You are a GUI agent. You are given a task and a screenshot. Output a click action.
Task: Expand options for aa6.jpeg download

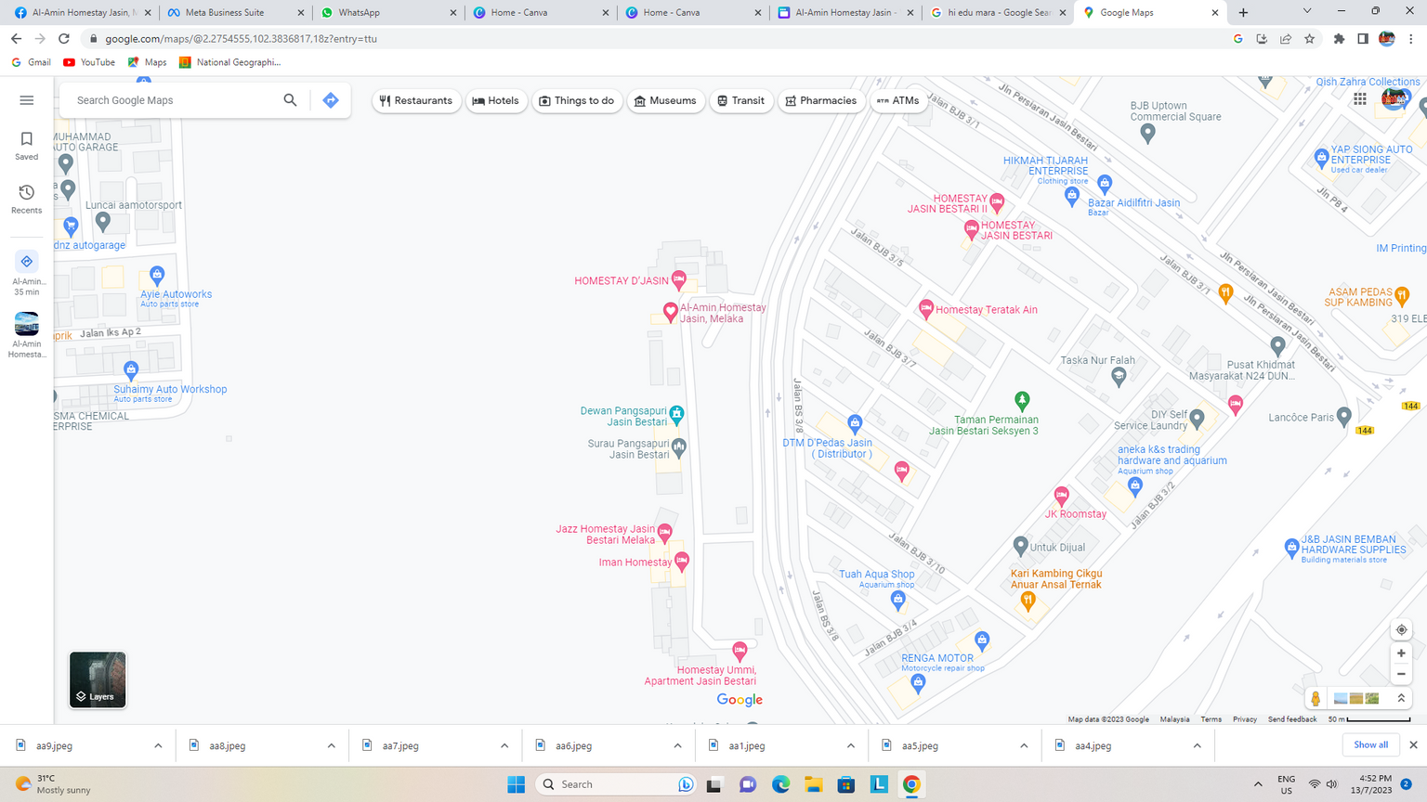tap(677, 745)
